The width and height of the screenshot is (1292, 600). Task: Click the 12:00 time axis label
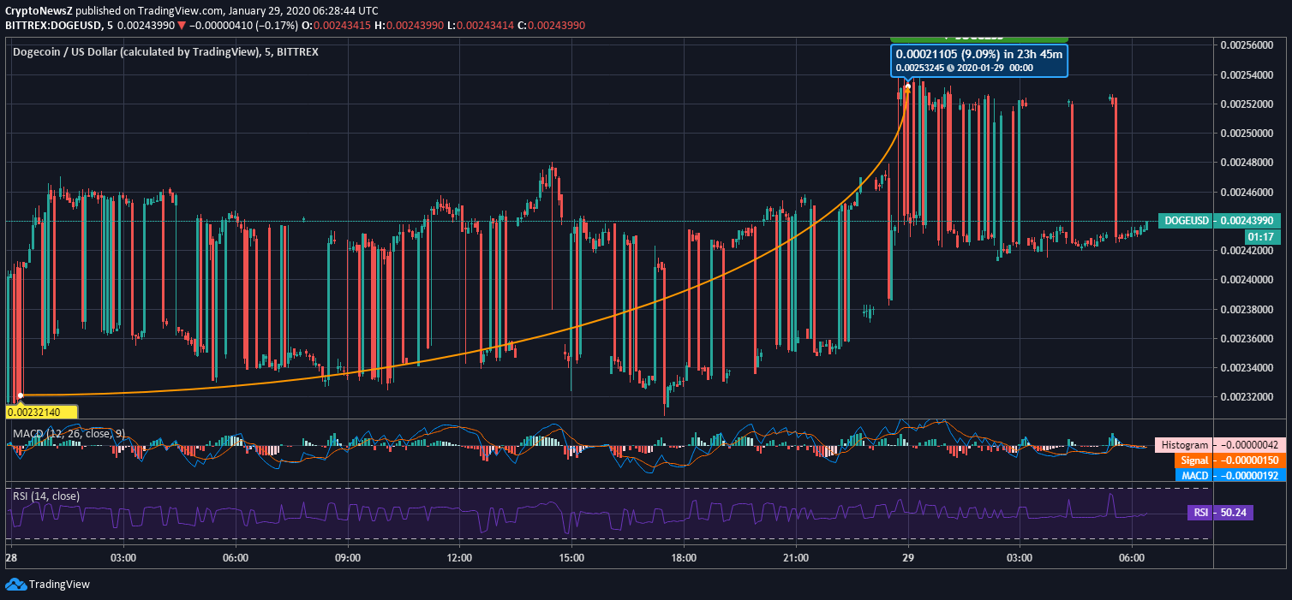[x=459, y=557]
